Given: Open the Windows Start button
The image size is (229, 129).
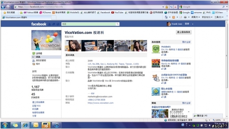Looking at the screenshot, I should (5, 125).
